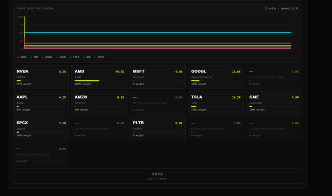Click the "Palantir" company name
The image size is (332, 196).
point(137,129)
